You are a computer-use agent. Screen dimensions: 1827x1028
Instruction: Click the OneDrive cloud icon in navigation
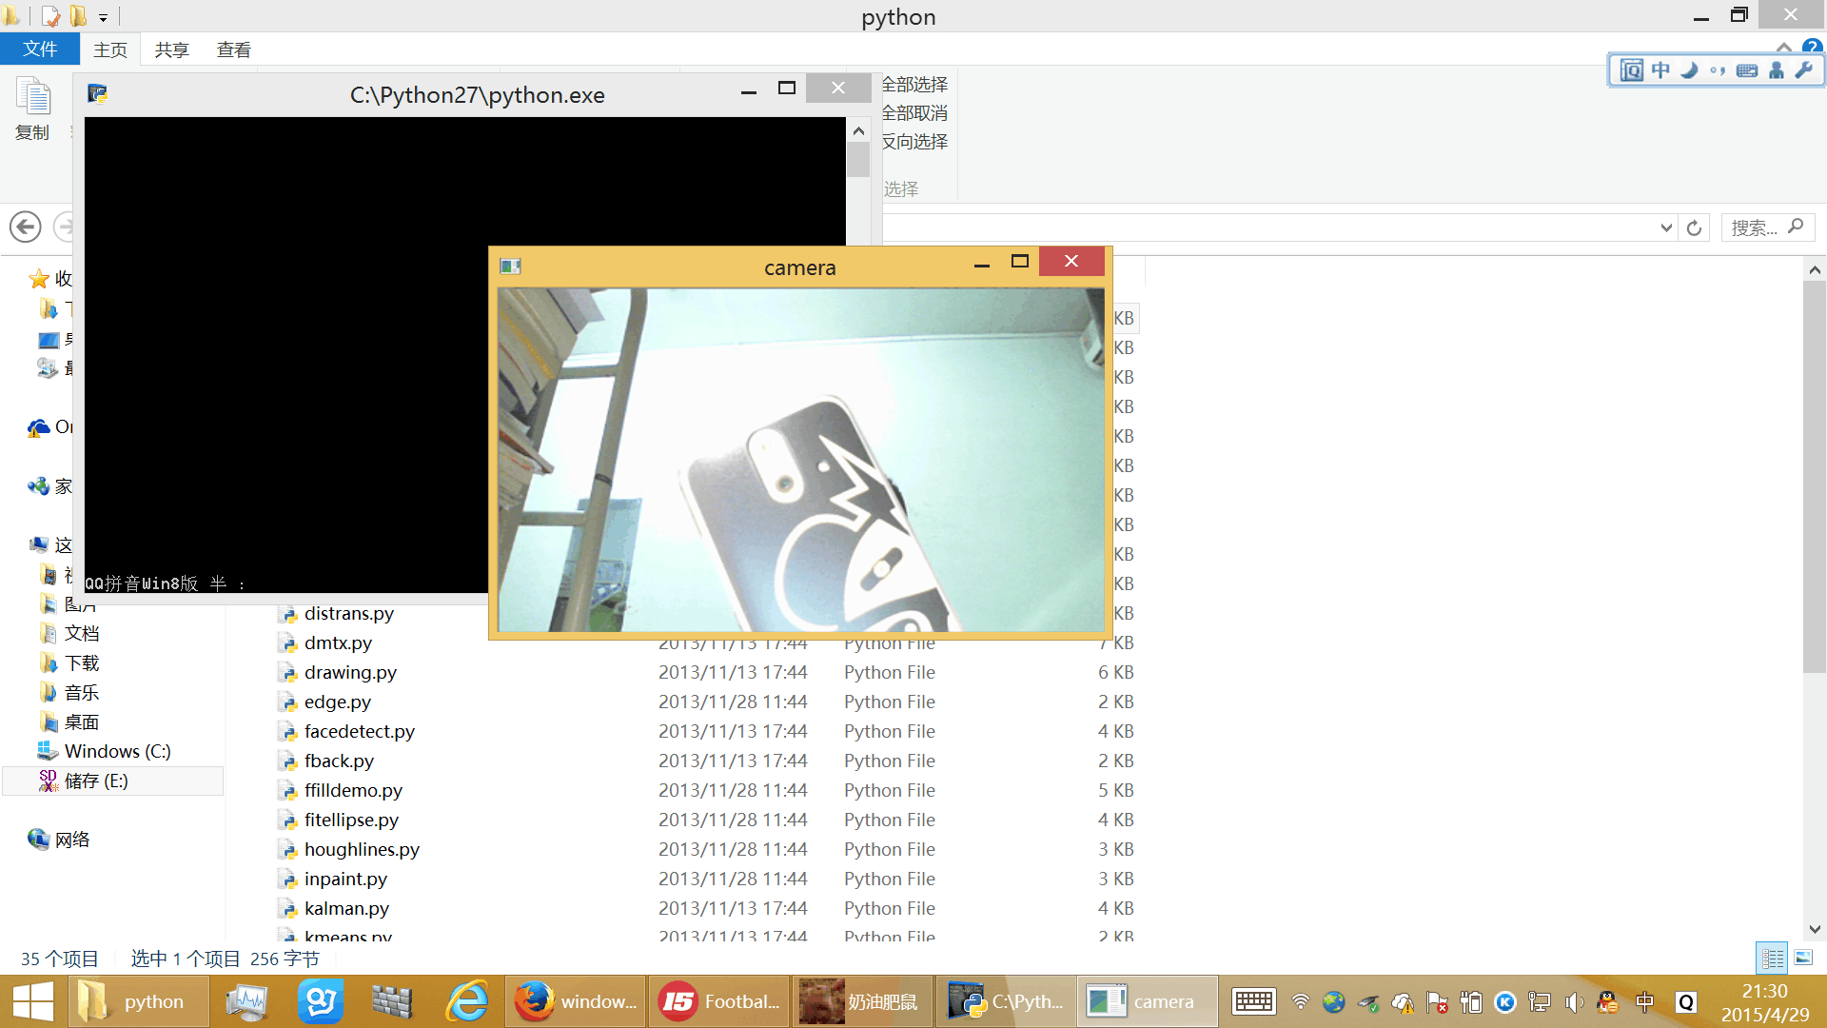pyautogui.click(x=39, y=427)
